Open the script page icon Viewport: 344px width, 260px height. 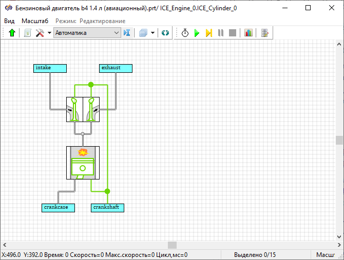click(27, 33)
